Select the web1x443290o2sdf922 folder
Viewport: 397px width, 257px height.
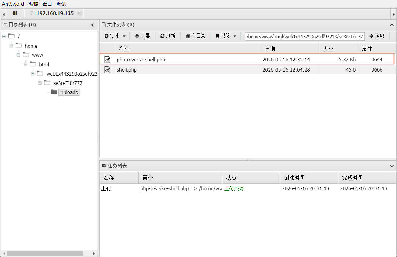click(72, 74)
